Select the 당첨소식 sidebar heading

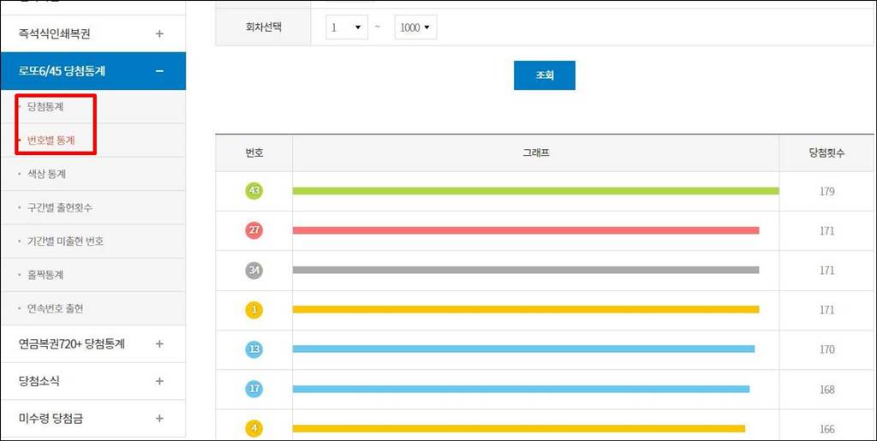[39, 381]
